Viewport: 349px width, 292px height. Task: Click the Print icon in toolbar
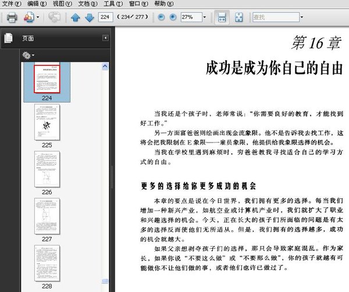pos(12,17)
